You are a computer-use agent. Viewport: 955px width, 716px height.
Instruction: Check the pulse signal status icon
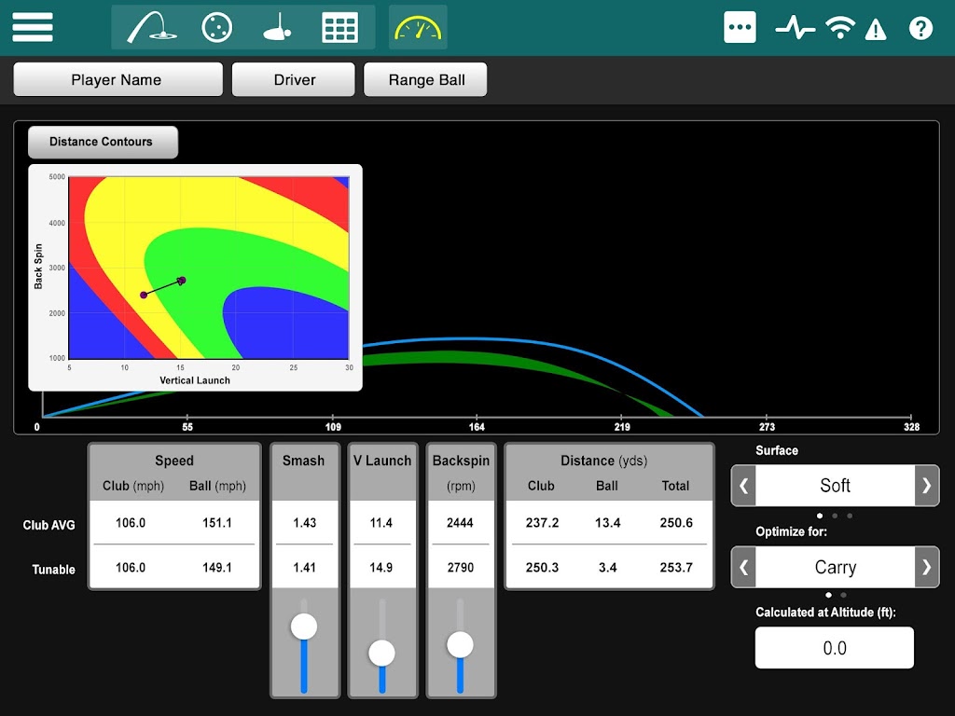pos(795,28)
